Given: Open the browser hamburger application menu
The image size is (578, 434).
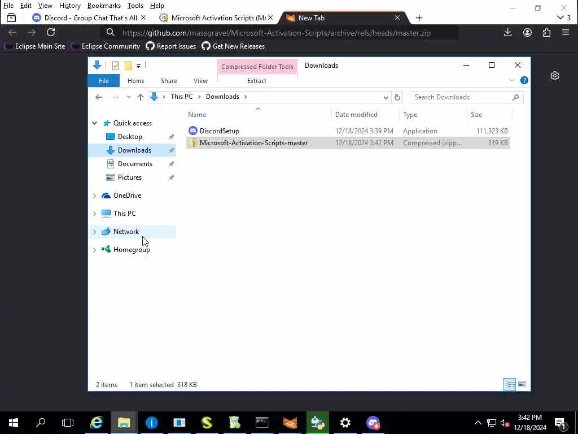Looking at the screenshot, I should point(566,32).
